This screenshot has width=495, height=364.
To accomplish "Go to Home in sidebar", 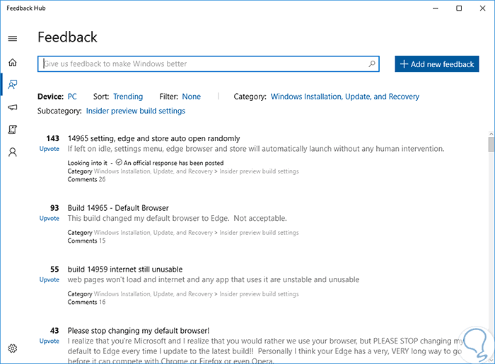I will pyautogui.click(x=13, y=62).
